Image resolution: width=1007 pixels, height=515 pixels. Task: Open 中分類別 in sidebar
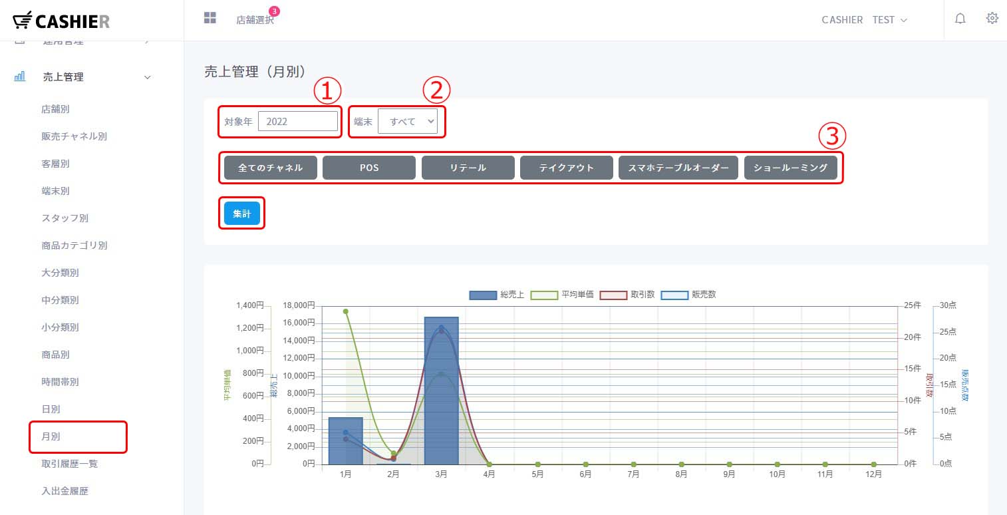61,300
